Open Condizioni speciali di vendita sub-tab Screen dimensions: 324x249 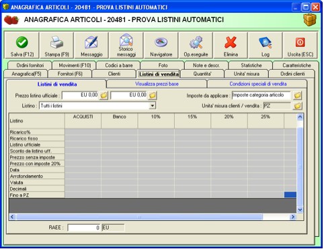257,84
